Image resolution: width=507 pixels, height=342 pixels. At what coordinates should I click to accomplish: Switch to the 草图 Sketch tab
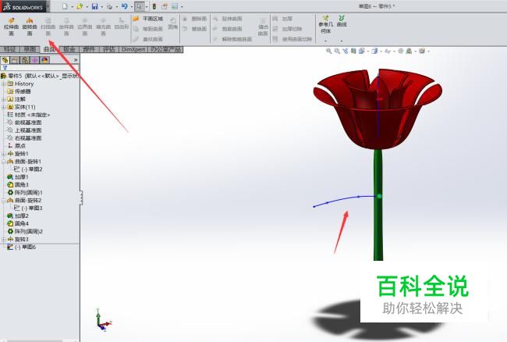click(x=30, y=49)
